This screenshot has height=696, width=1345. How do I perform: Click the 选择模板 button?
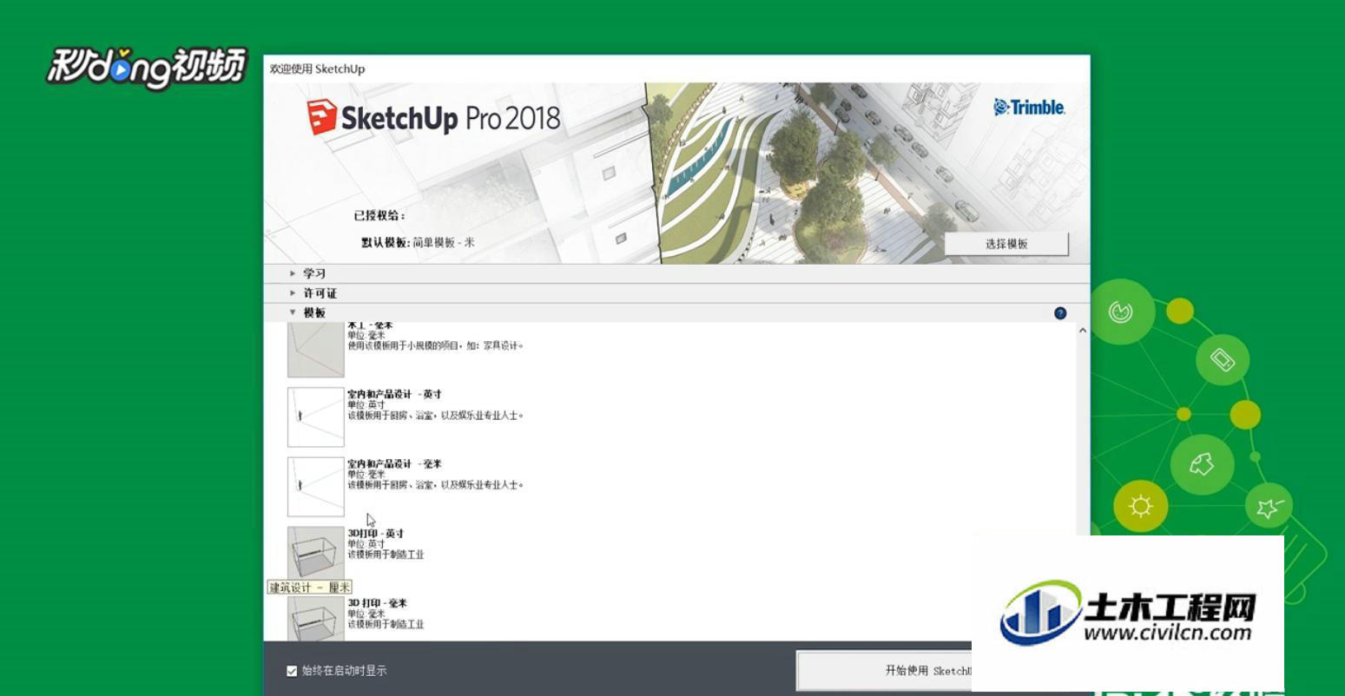pos(1006,244)
